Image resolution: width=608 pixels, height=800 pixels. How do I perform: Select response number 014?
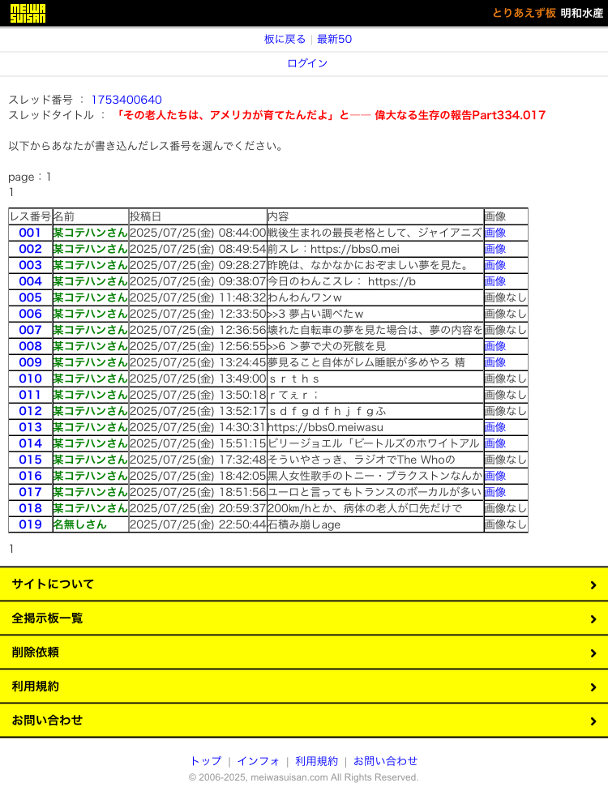click(x=30, y=443)
